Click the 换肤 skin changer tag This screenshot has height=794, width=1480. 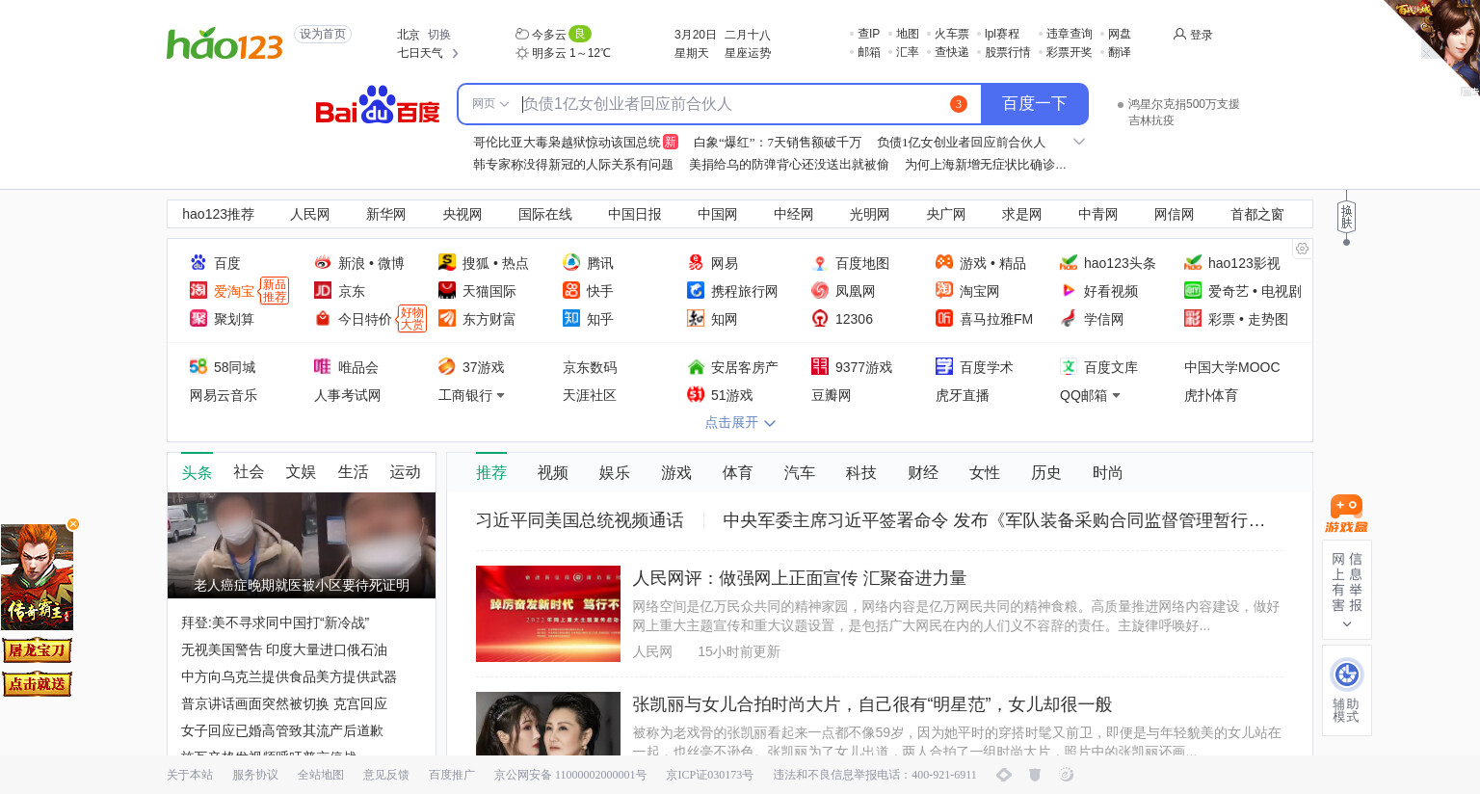[x=1346, y=217]
